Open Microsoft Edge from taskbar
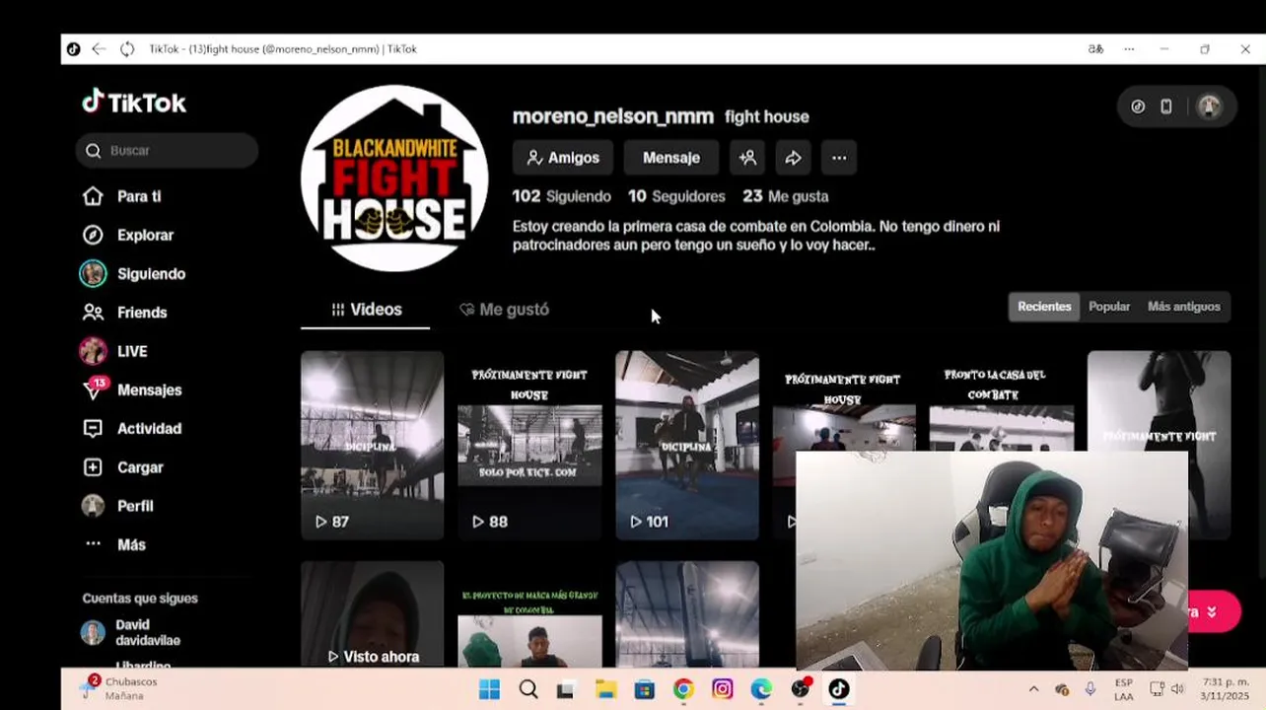Image resolution: width=1266 pixels, height=710 pixels. 761,689
